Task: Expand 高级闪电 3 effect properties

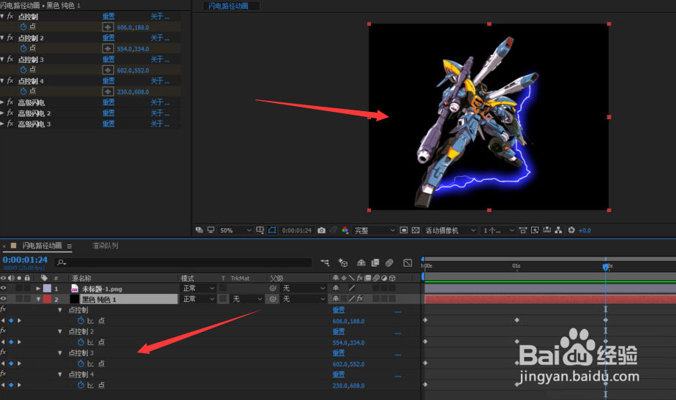Action: (x=2, y=124)
